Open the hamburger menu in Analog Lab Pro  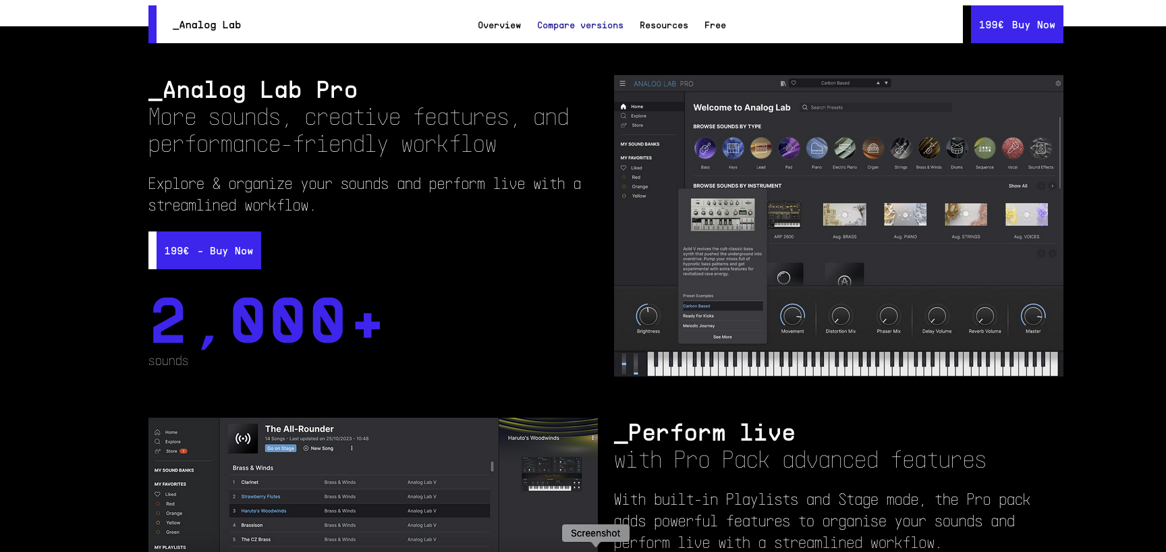(x=622, y=84)
